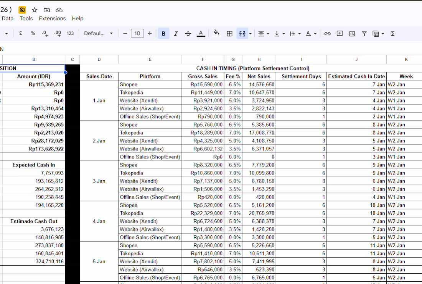Image resolution: width=422 pixels, height=284 pixels.
Task: Open the borders tool
Action: pos(229,34)
